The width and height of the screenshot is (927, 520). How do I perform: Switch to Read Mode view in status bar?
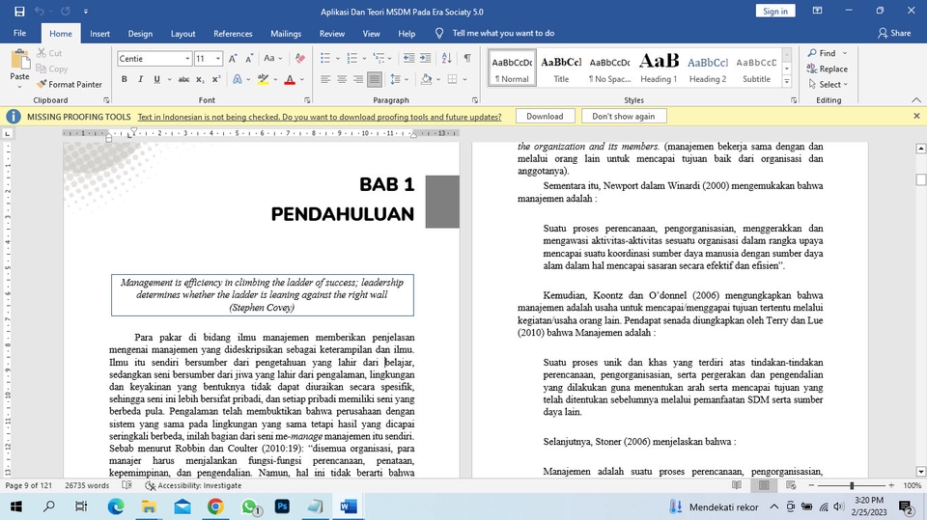[737, 485]
